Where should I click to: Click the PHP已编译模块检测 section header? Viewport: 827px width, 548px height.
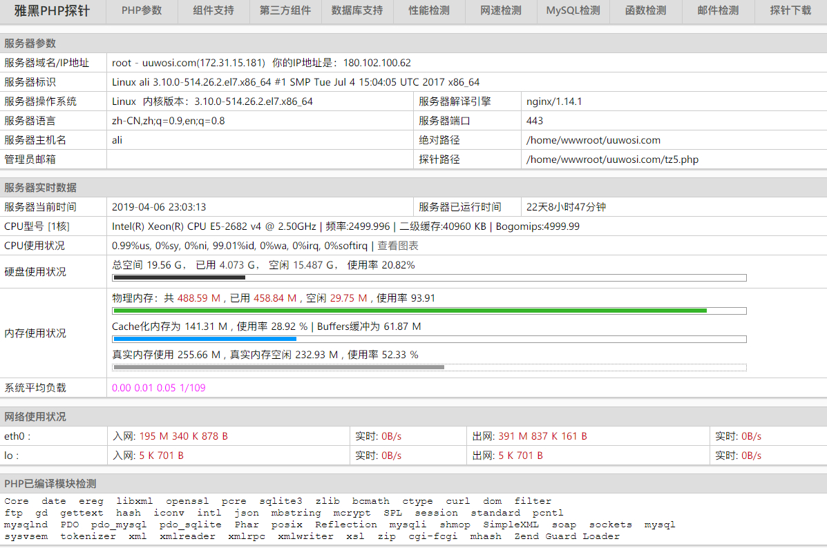50,484
